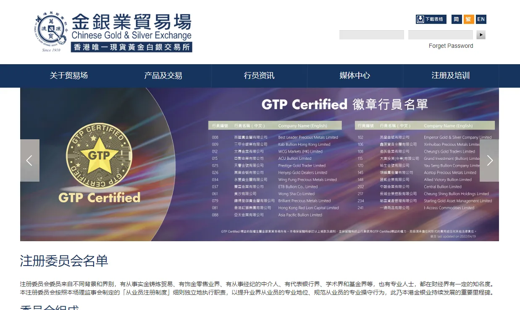This screenshot has height=310, width=520.
Task: Click 'Wong Sha Co Limited' in banner
Action: pyautogui.click(x=296, y=194)
